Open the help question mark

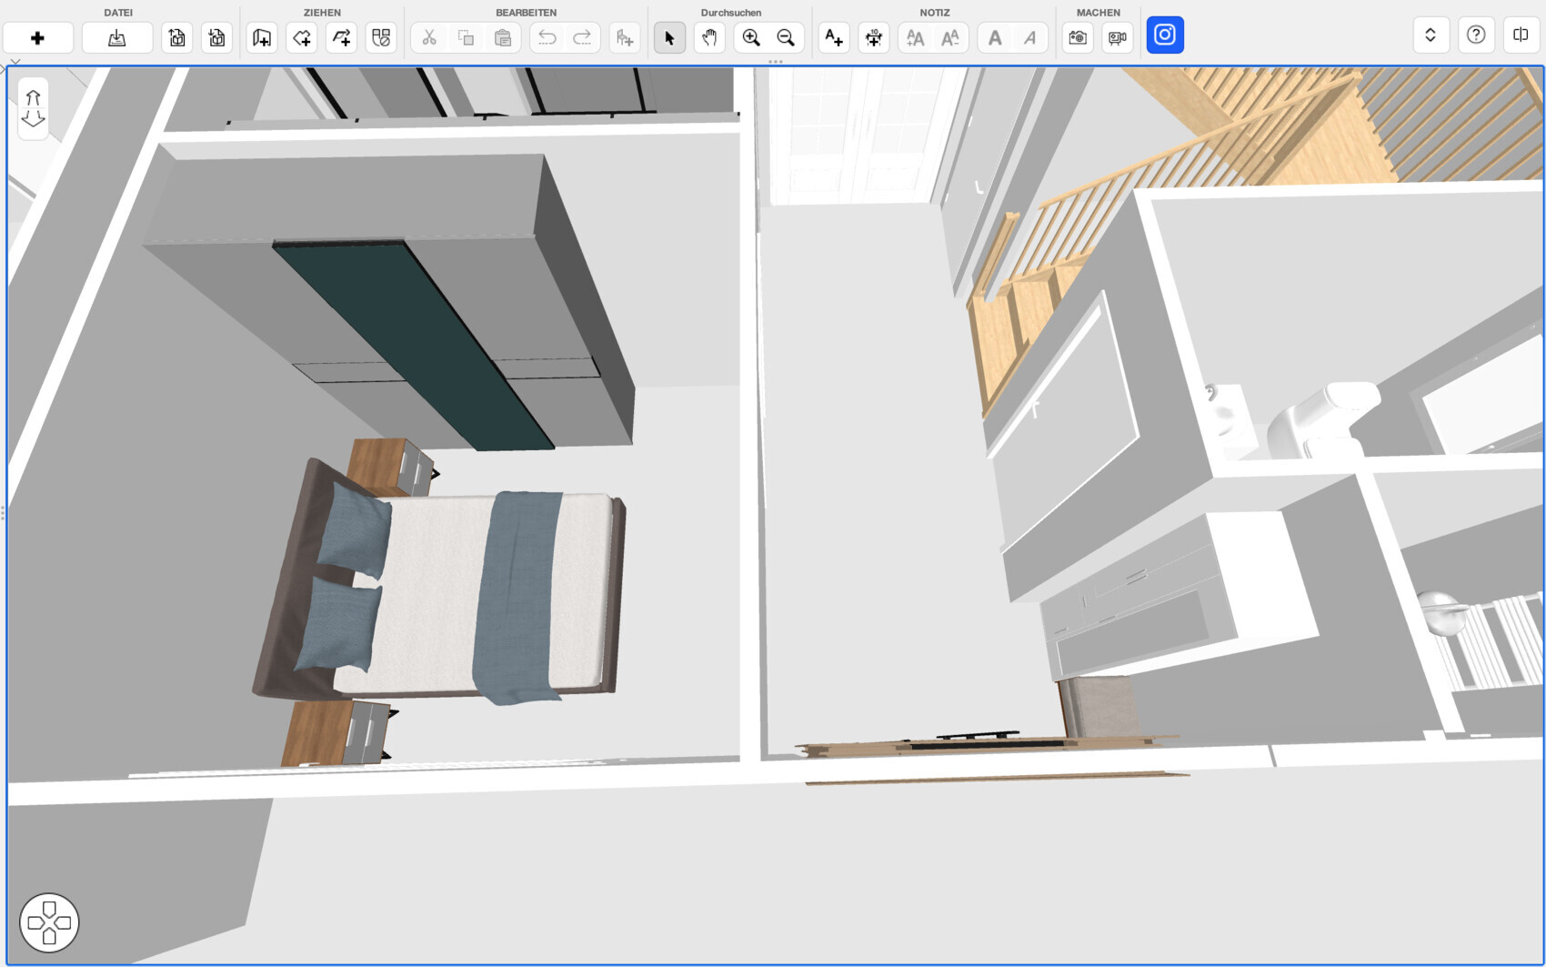click(x=1476, y=35)
